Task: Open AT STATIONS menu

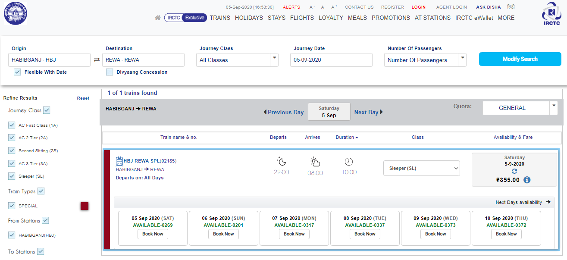Action: click(x=432, y=18)
